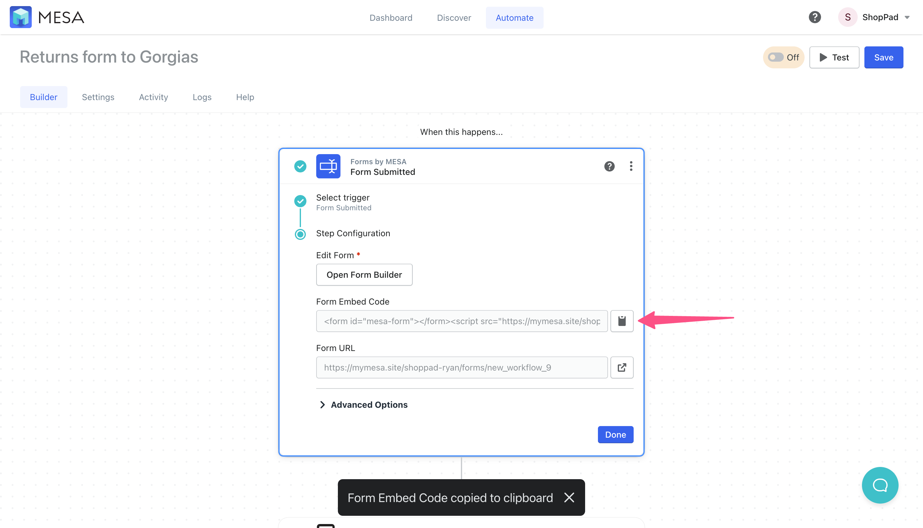The height and width of the screenshot is (528, 923).
Task: Open the ShopPad account dropdown arrow
Action: coord(907,17)
